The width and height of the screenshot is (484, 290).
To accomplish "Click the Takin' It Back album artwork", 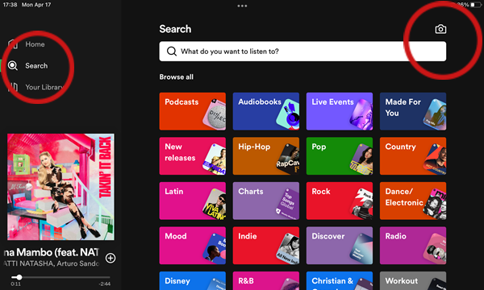I will (x=60, y=187).
